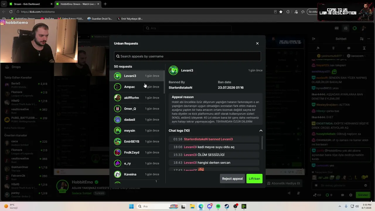This screenshot has width=375, height=211.
Task: Click Abonelik Hediye Et button
Action: click(284, 183)
